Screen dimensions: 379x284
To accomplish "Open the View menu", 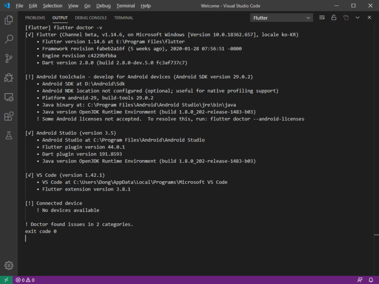I will tap(73, 6).
